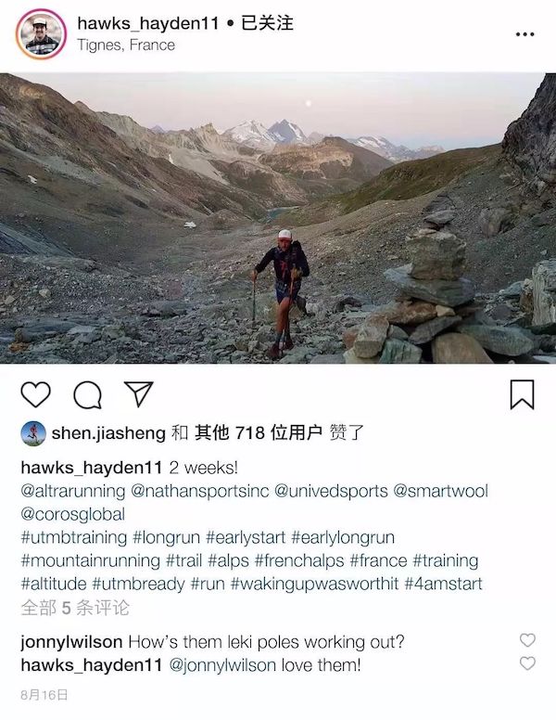556x720 pixels.
Task: Open @corosglobal mention
Action: (x=73, y=514)
